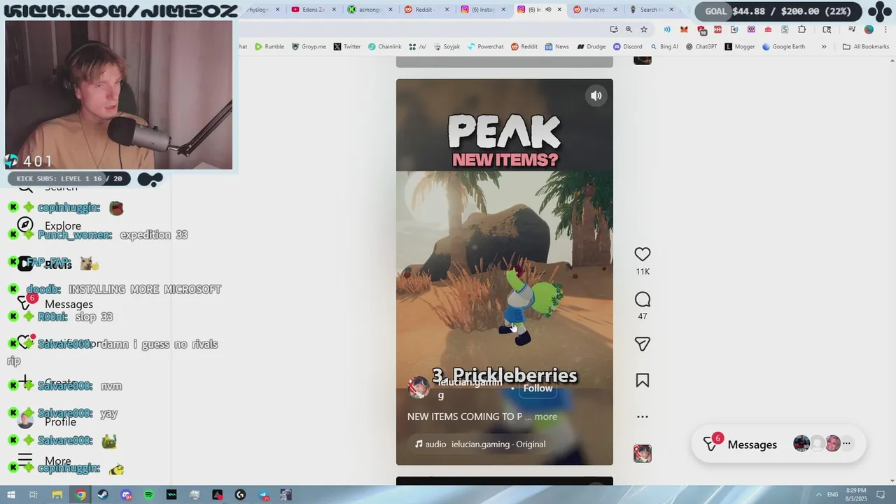Follow ielucian.gaming

(538, 388)
